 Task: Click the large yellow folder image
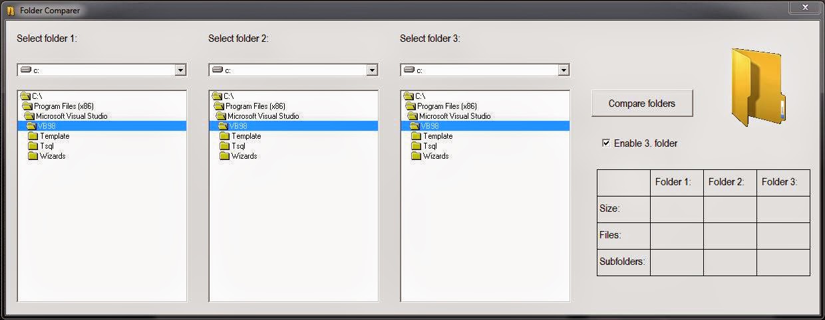point(758,86)
